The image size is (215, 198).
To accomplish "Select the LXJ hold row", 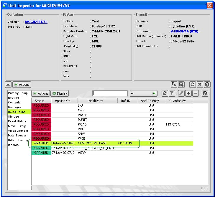I will [x=112, y=106].
